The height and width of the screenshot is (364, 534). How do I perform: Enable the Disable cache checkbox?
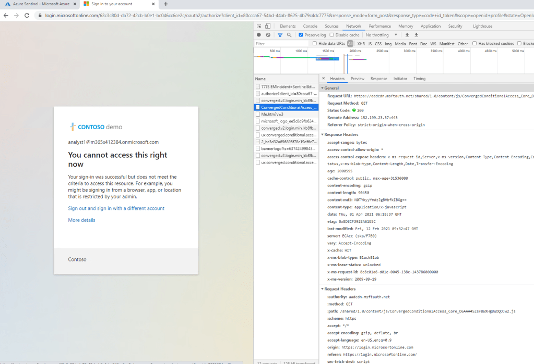click(x=332, y=35)
